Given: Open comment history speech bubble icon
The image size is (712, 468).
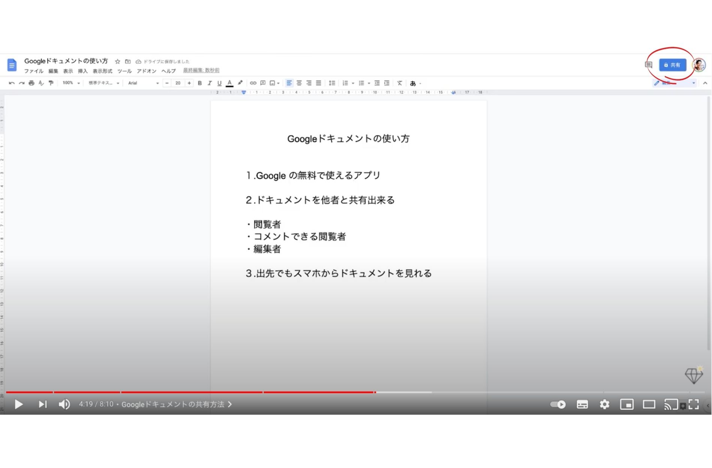Looking at the screenshot, I should pyautogui.click(x=649, y=65).
